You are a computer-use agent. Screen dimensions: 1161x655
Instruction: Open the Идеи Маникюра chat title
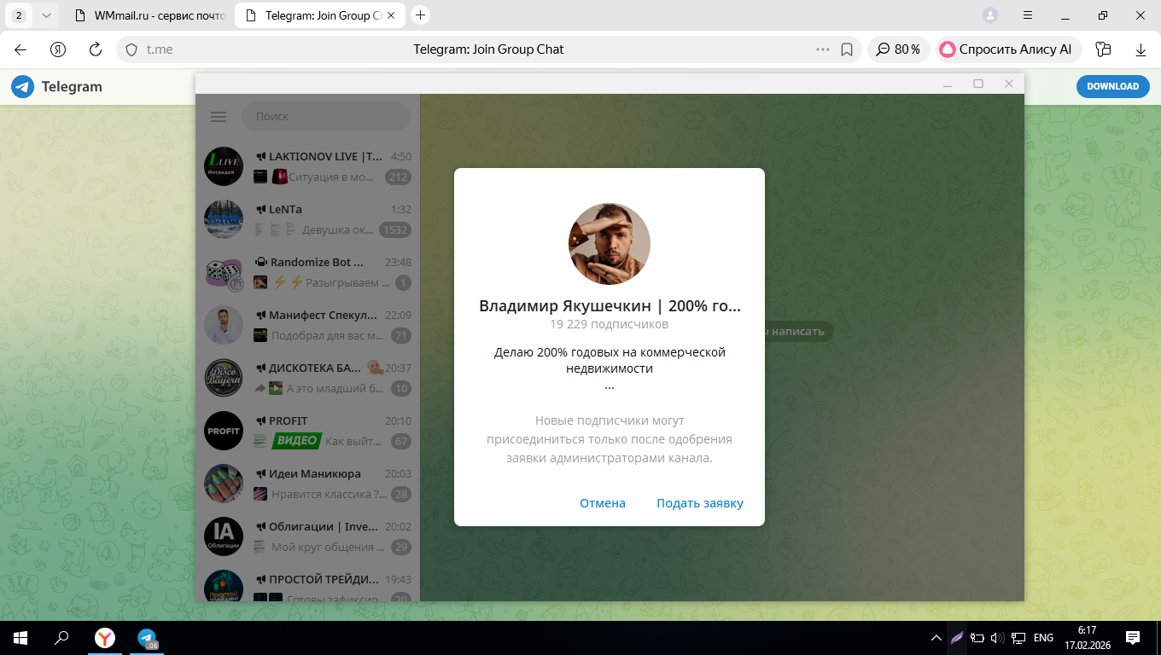(x=315, y=474)
